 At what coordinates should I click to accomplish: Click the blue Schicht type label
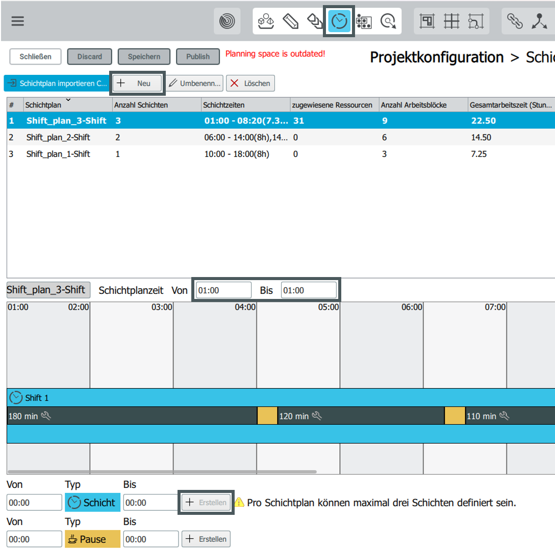tap(92, 502)
